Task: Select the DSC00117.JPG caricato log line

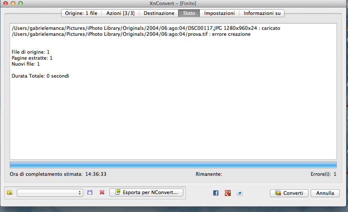Action: point(146,28)
